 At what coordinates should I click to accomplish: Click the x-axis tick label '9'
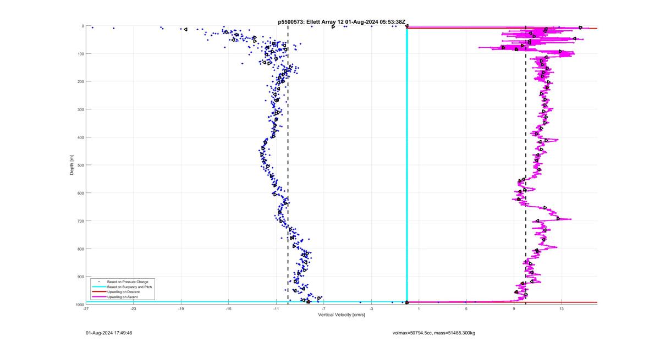click(514, 308)
